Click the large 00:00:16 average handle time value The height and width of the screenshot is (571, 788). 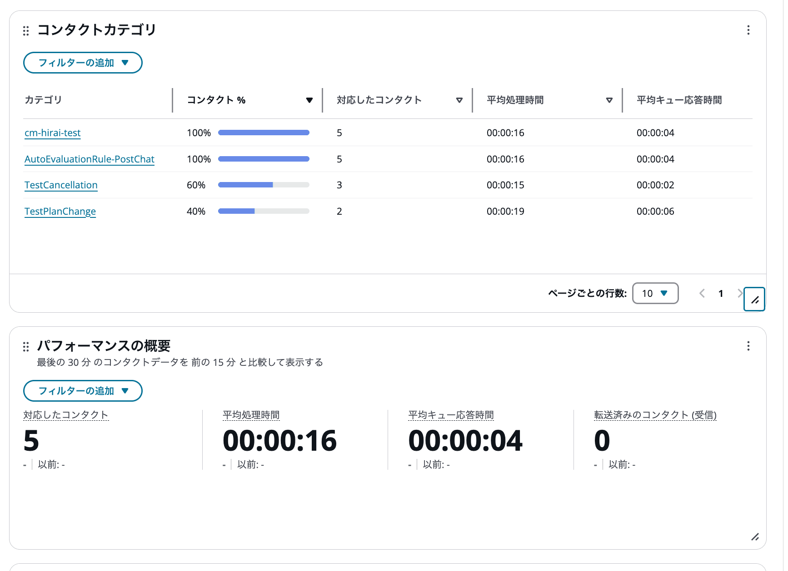tap(279, 441)
